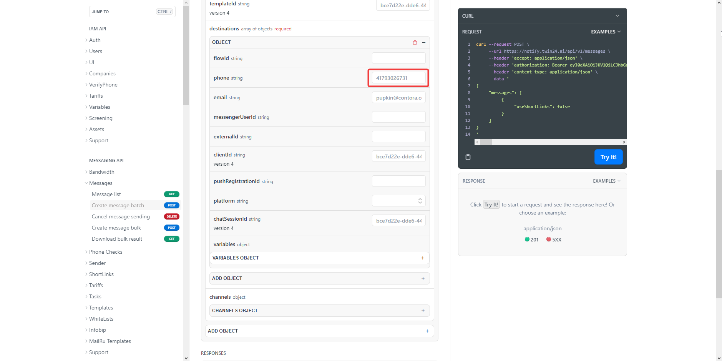Expand VARIABLES OBJECT with plus icon
Viewport: 722px width, 361px height.
coord(423,258)
